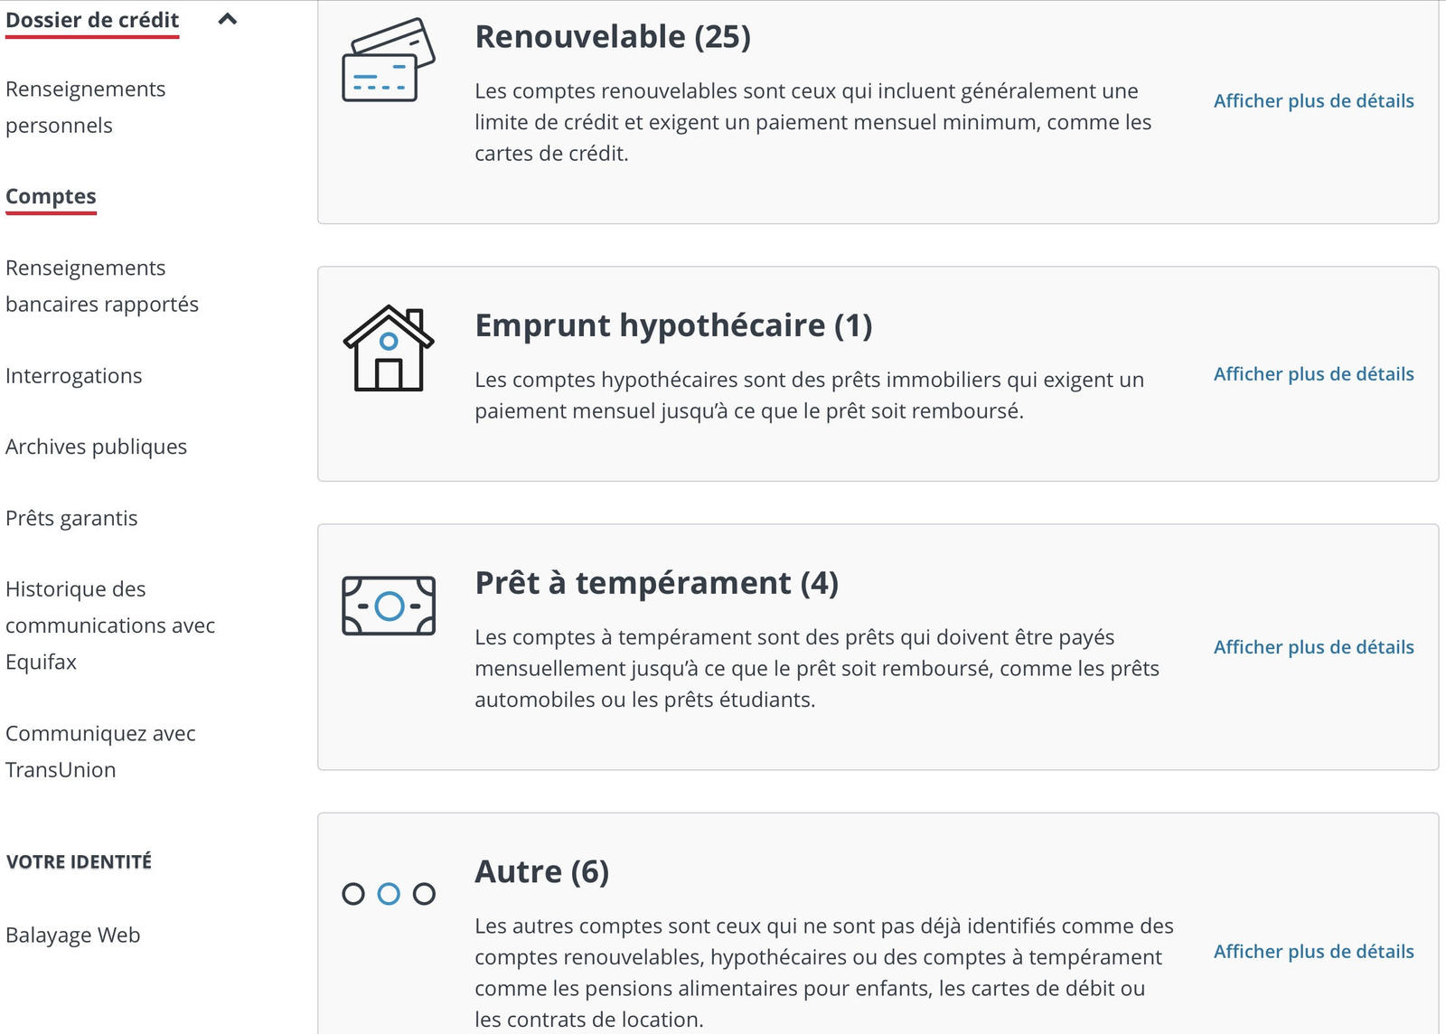This screenshot has width=1446, height=1034.
Task: Show more details for Autre accounts
Action: pyautogui.click(x=1313, y=952)
